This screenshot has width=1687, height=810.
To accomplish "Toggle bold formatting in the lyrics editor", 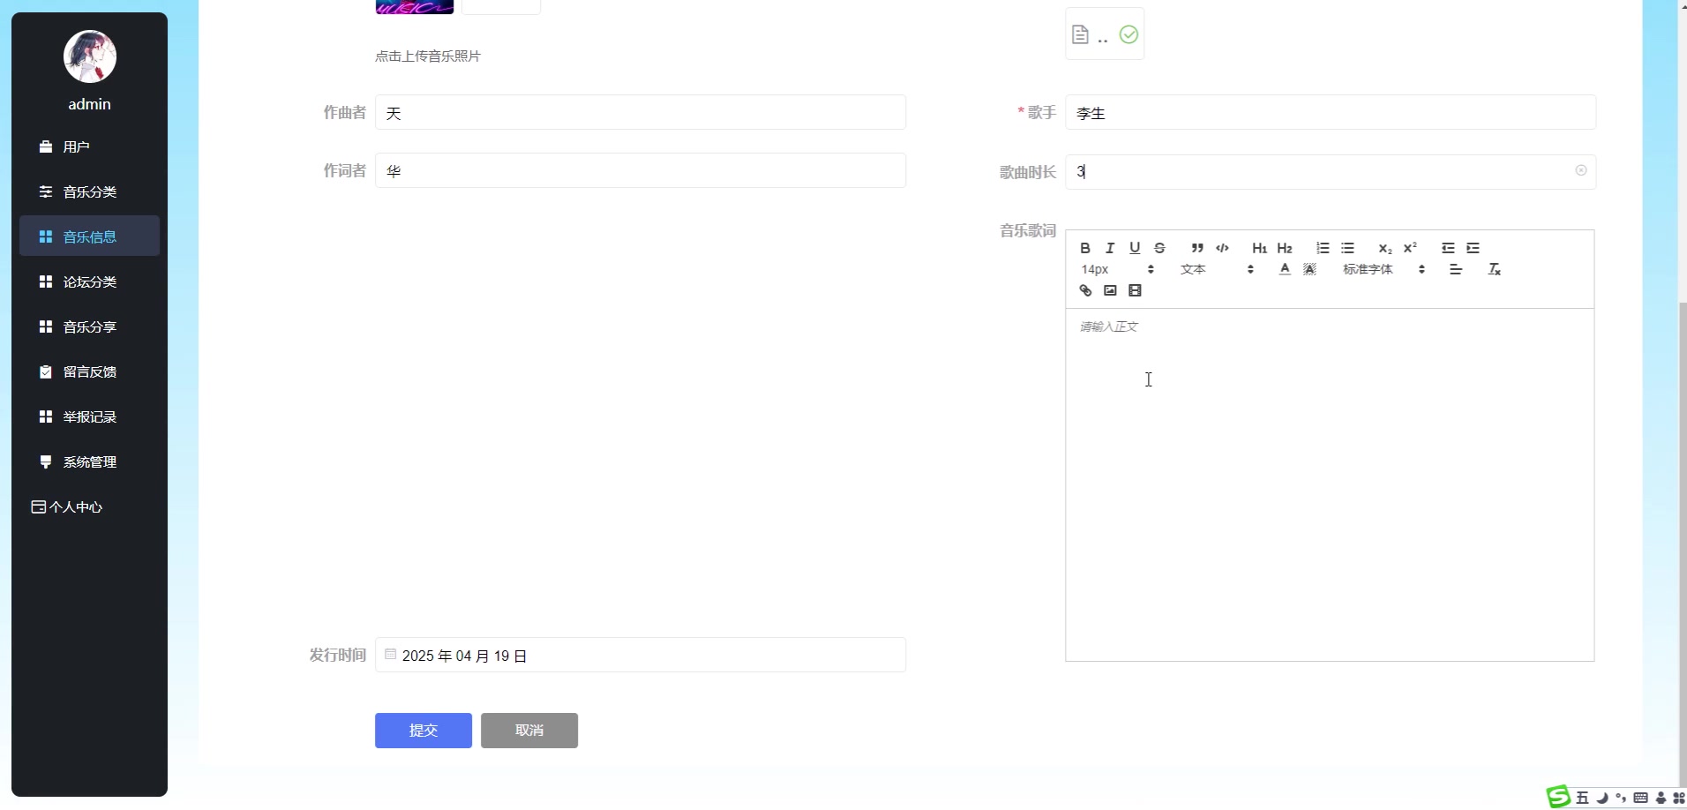I will [x=1086, y=248].
